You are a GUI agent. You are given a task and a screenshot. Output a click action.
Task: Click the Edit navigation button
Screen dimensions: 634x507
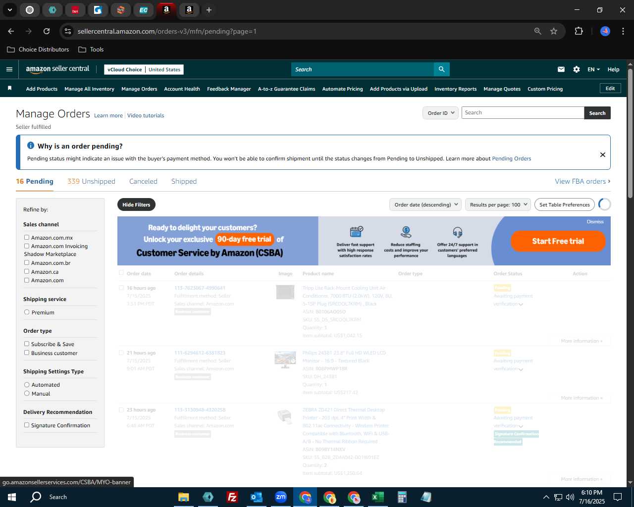click(x=610, y=88)
